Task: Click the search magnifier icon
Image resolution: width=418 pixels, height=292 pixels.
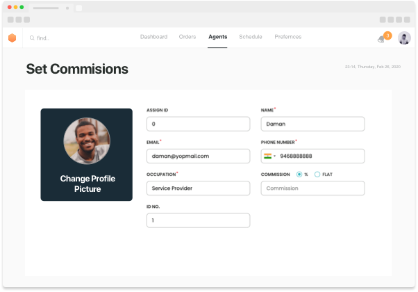Action: coord(32,38)
